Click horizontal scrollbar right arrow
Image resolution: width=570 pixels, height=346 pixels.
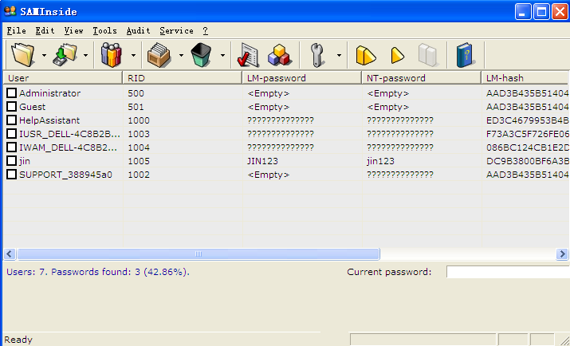[562, 254]
